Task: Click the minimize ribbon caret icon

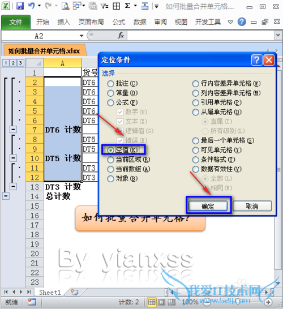Action: [x=230, y=22]
